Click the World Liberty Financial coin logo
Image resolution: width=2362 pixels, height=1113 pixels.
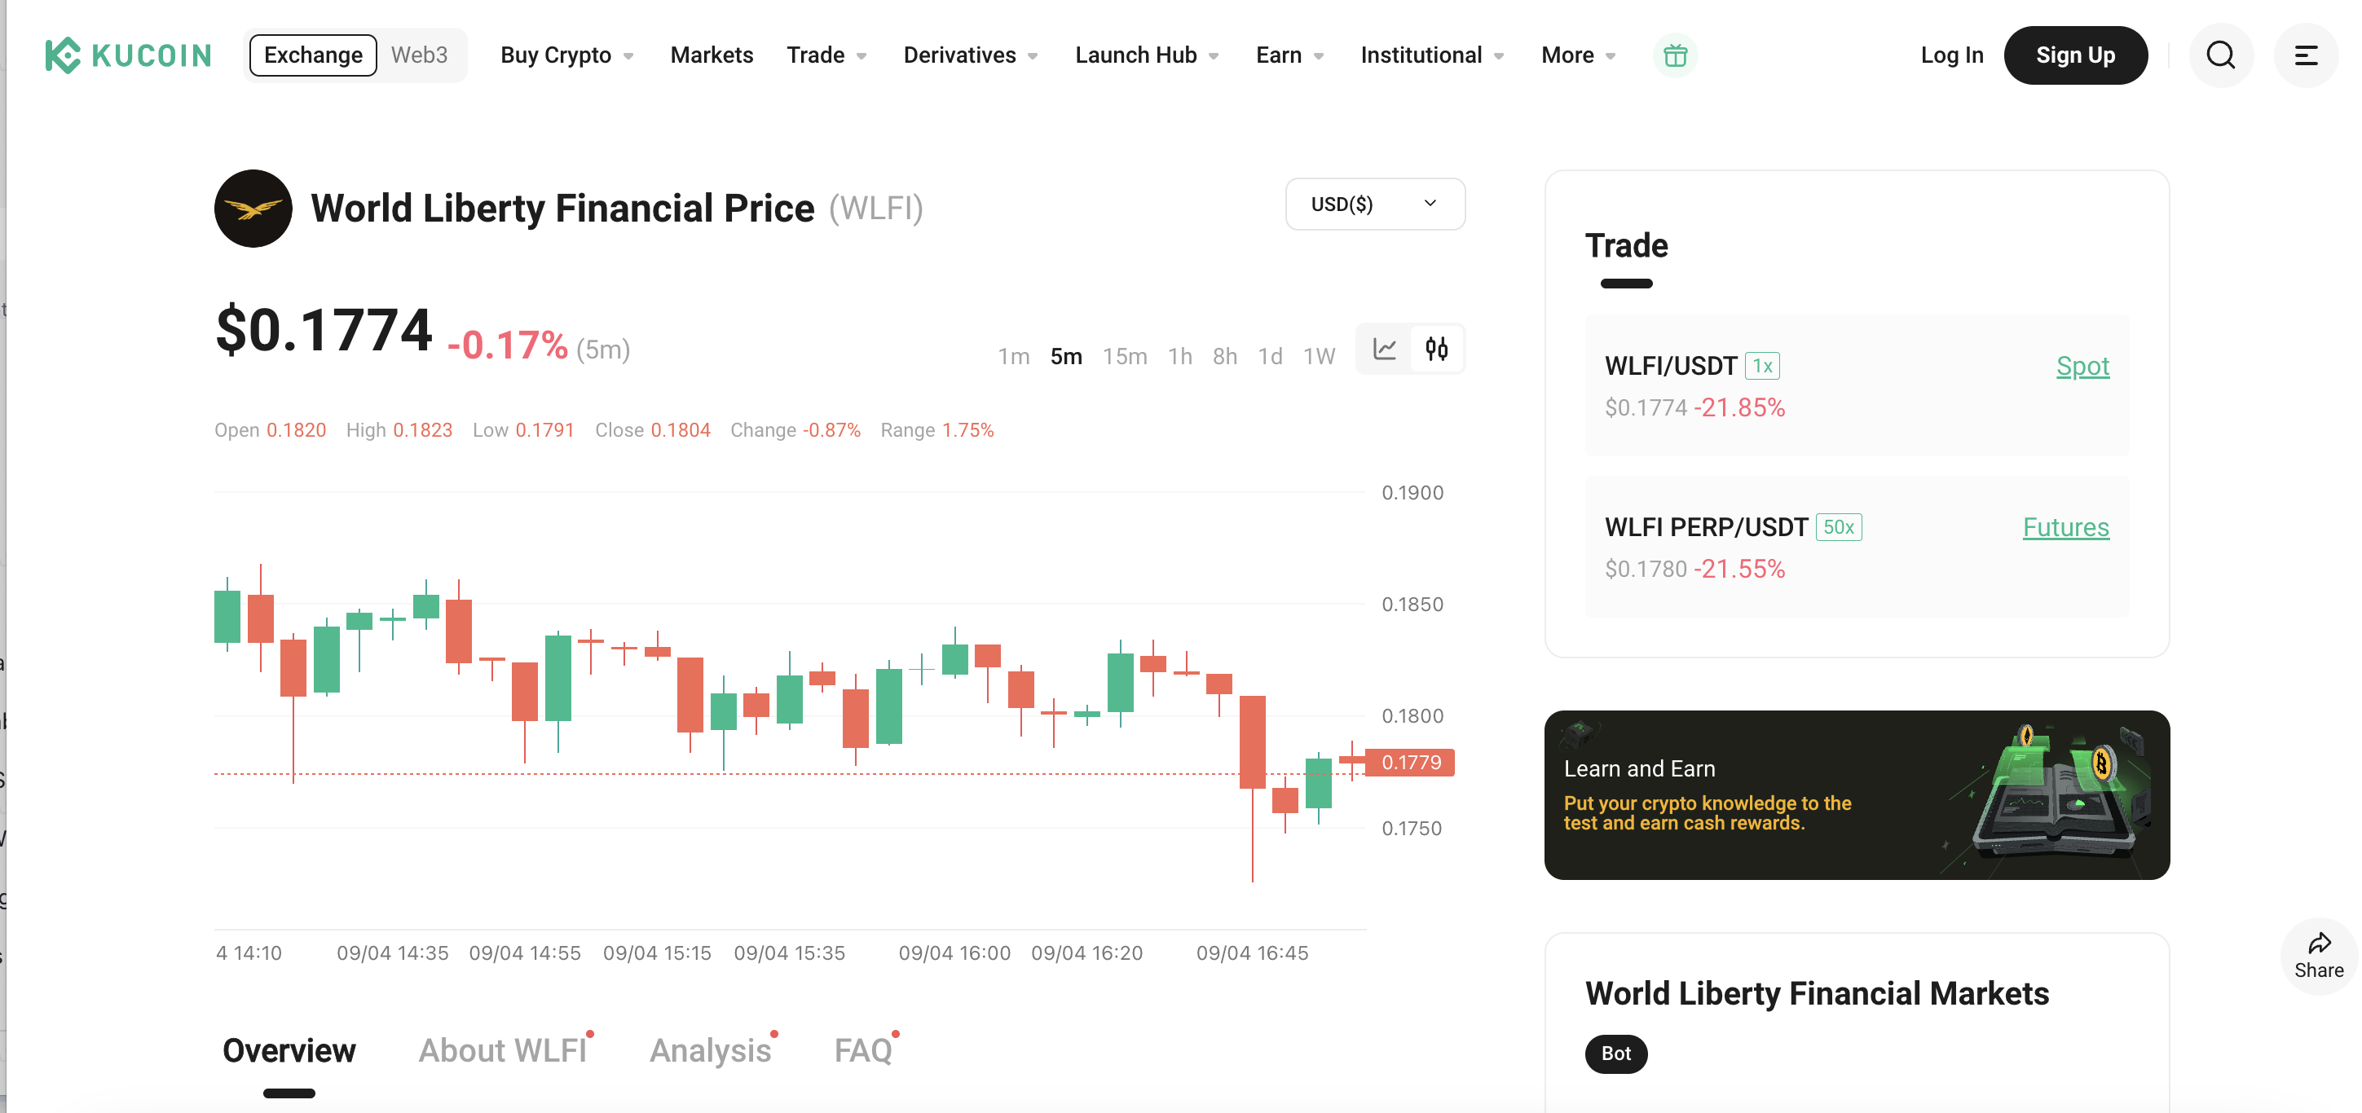click(x=253, y=208)
